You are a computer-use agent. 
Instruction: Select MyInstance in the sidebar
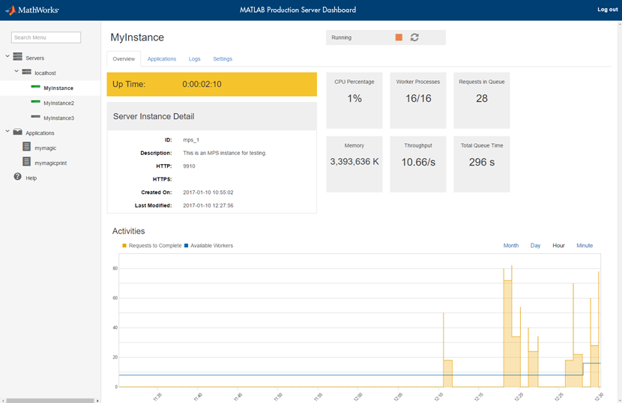click(58, 88)
